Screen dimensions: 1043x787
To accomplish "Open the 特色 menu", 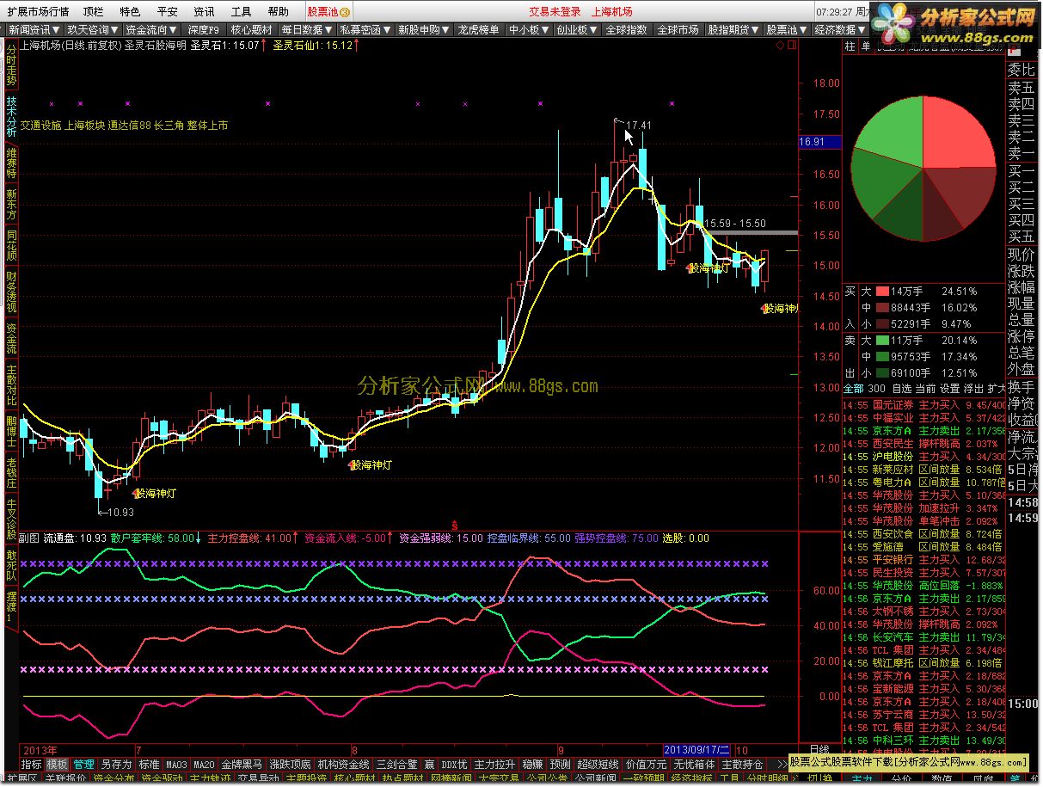I will [130, 11].
